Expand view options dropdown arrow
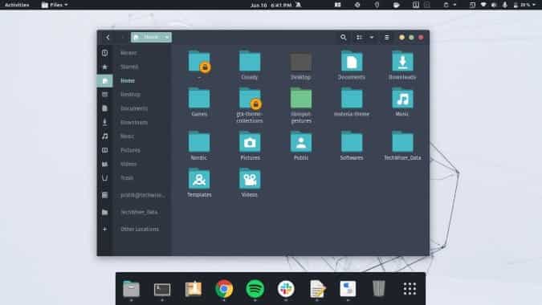The image size is (542, 305). 372,37
